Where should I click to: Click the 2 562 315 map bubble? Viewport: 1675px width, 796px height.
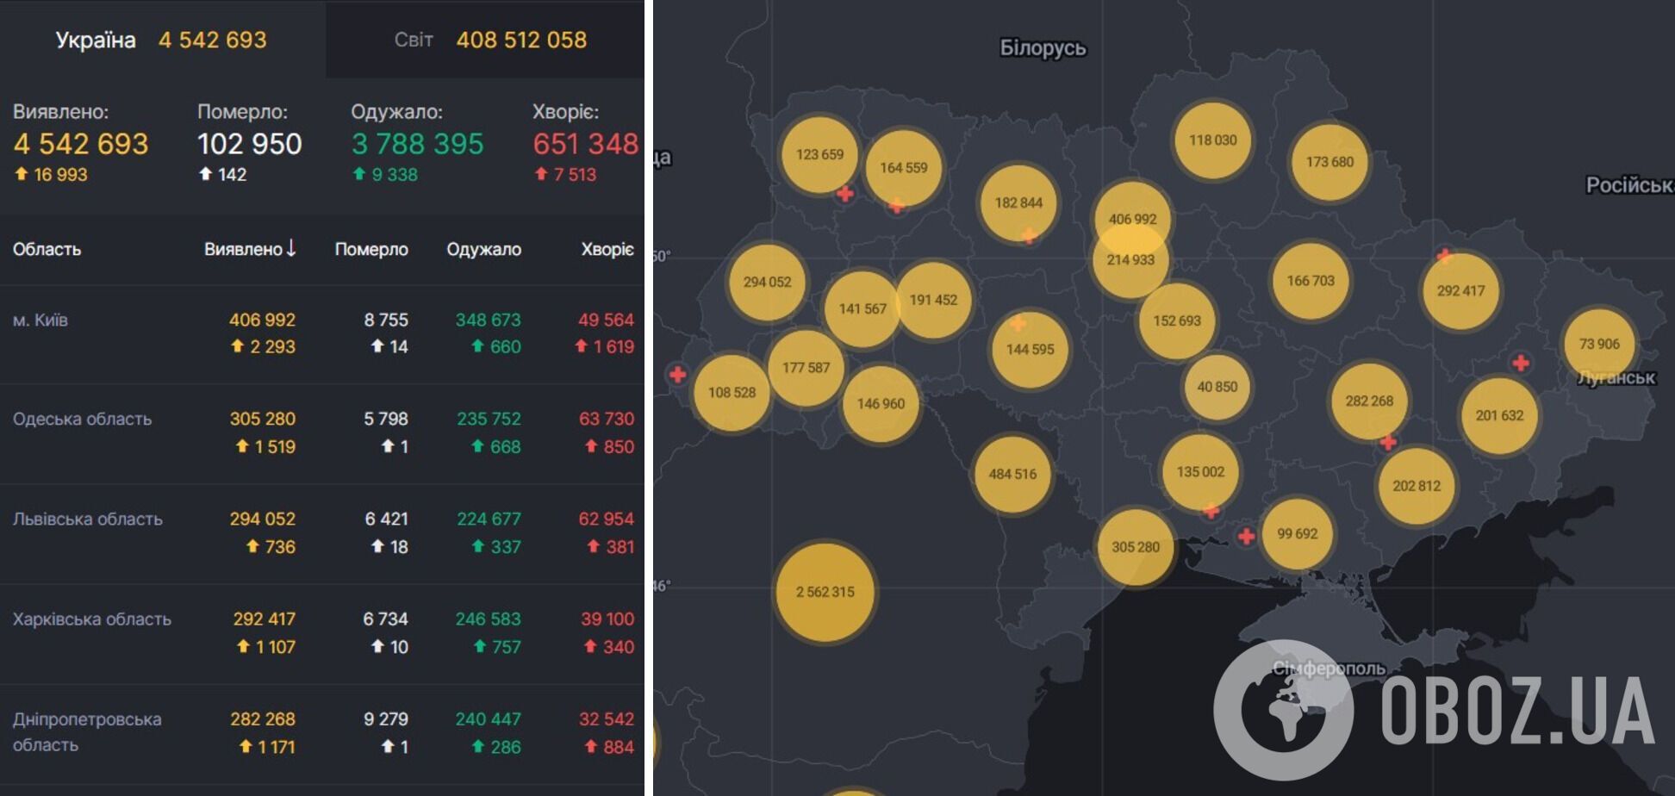[825, 592]
